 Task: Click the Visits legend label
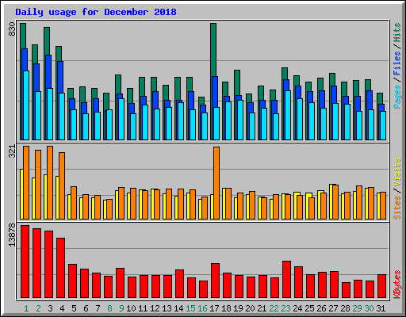397,173
